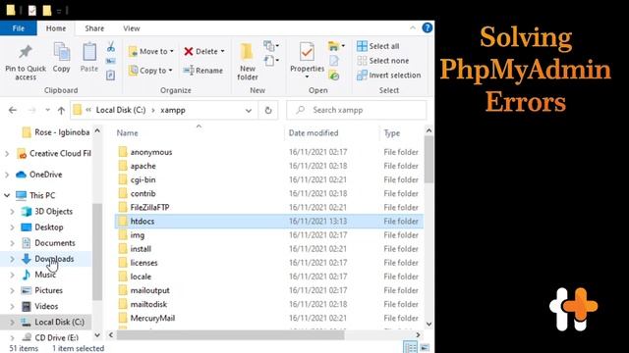The image size is (629, 353).
Task: Collapse the This PC tree node
Action: pyautogui.click(x=7, y=195)
